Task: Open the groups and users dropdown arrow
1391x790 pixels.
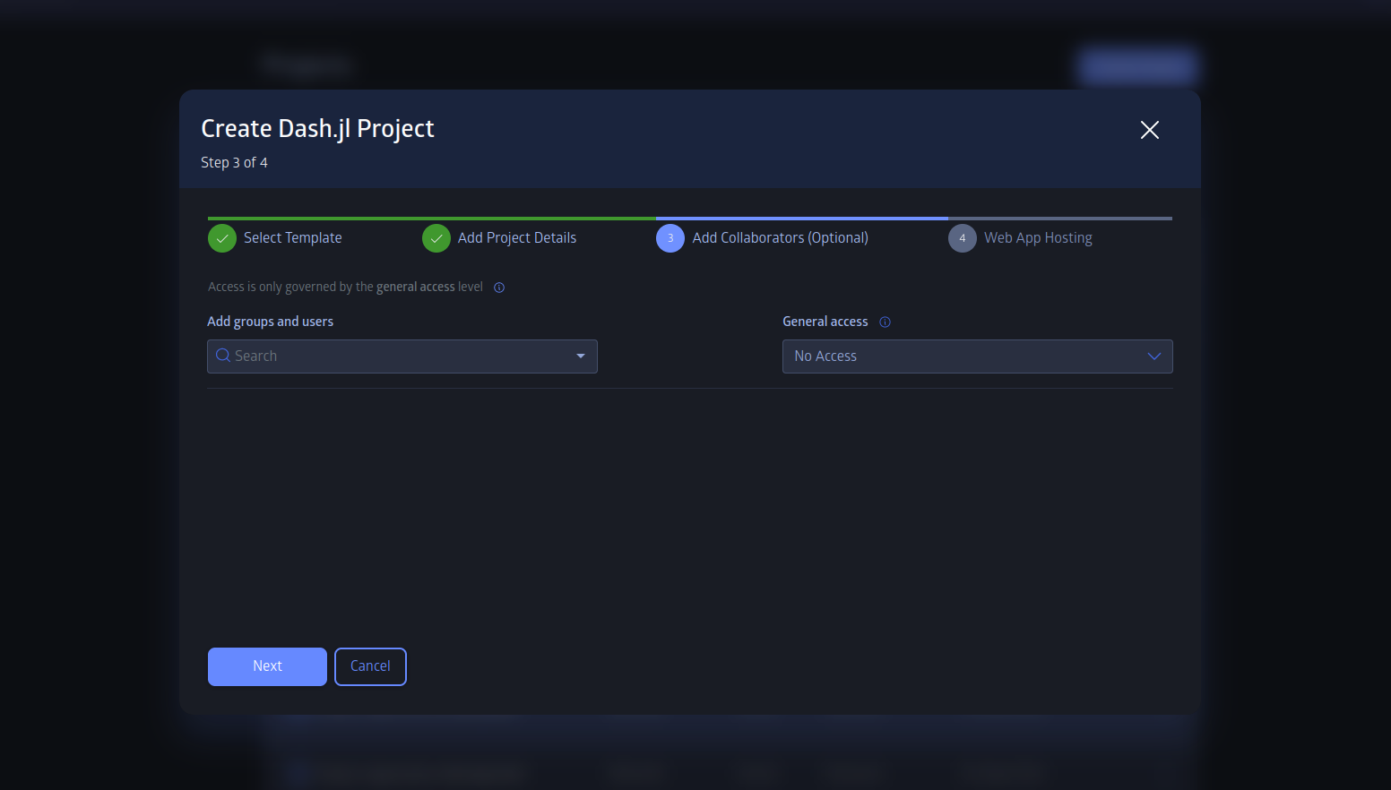Action: 581,356
